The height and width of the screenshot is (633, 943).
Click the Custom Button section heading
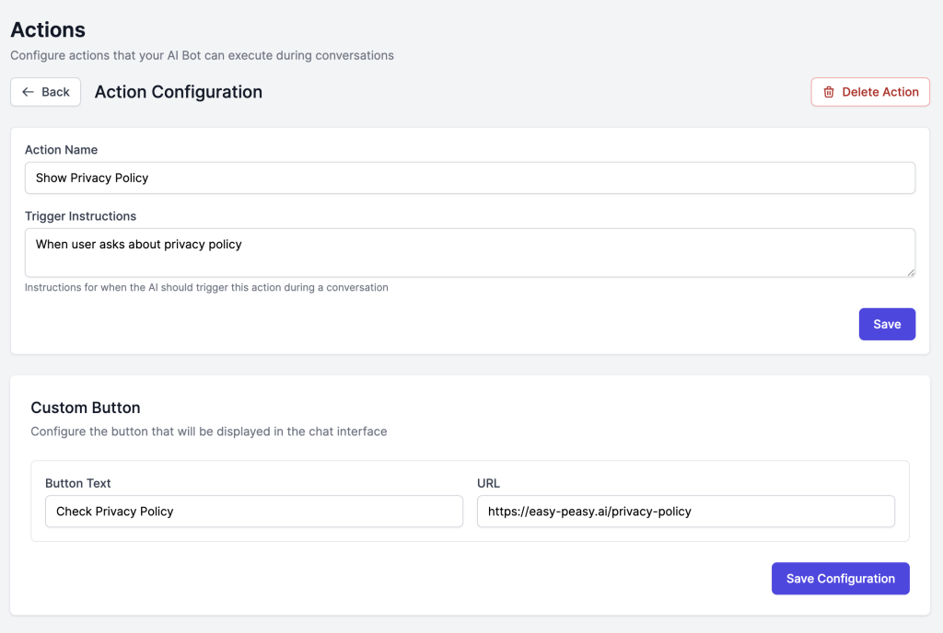coord(86,408)
